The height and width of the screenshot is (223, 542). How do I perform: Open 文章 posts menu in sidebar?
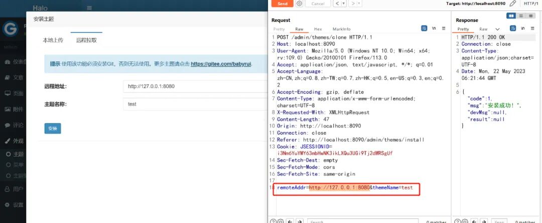click(14, 78)
